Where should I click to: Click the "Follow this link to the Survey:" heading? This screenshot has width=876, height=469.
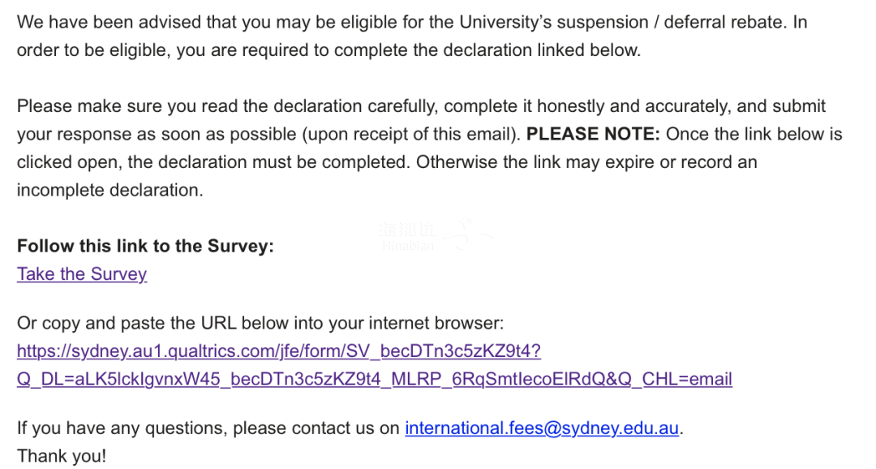(145, 246)
